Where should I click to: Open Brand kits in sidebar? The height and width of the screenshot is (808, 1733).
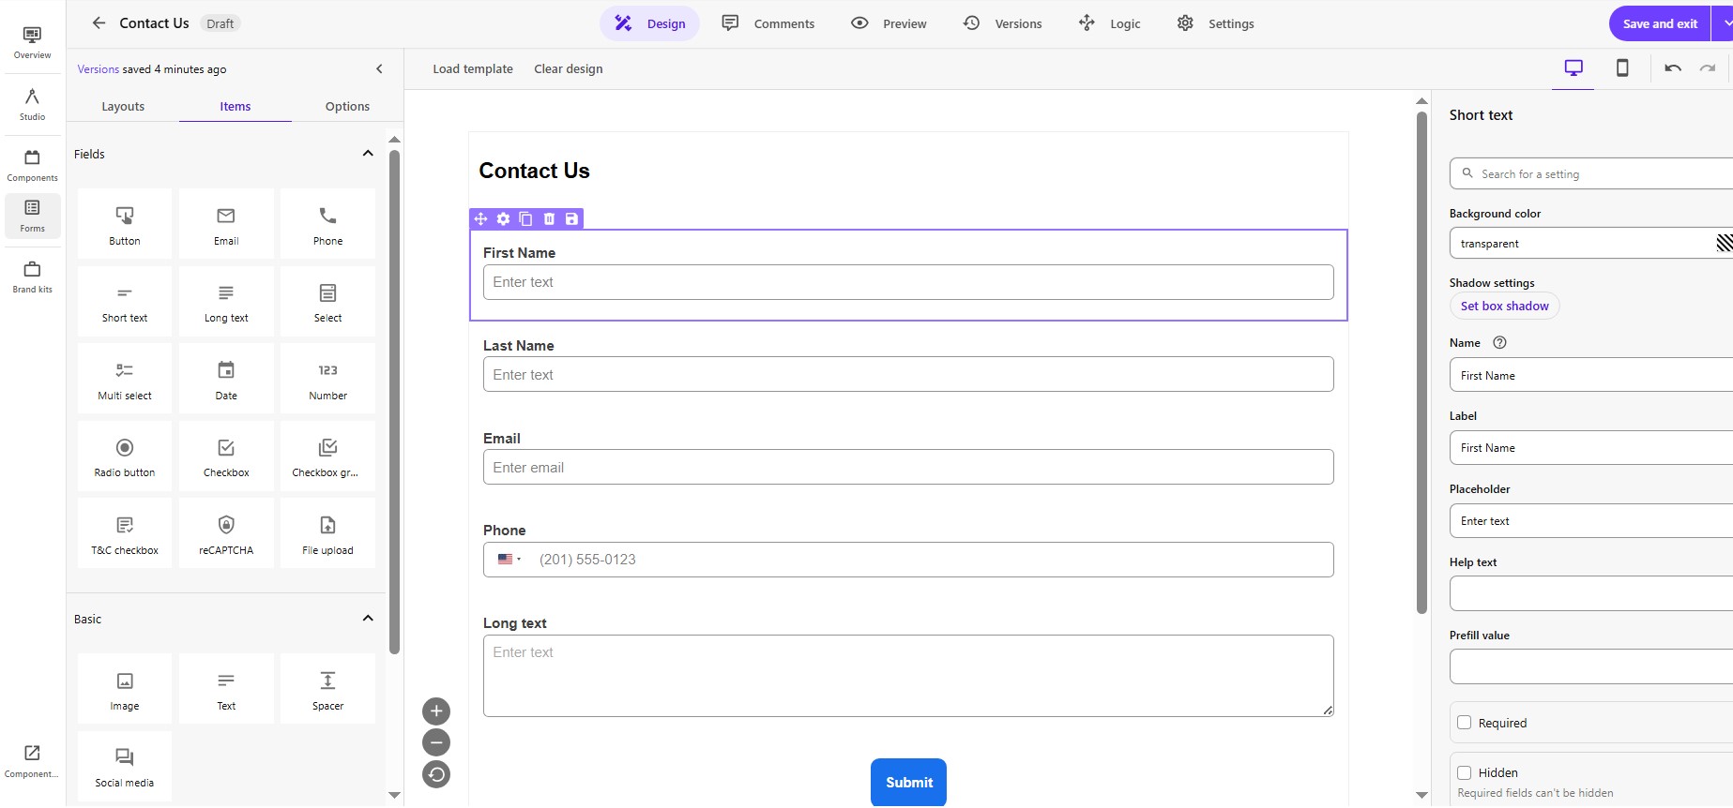pyautogui.click(x=32, y=277)
